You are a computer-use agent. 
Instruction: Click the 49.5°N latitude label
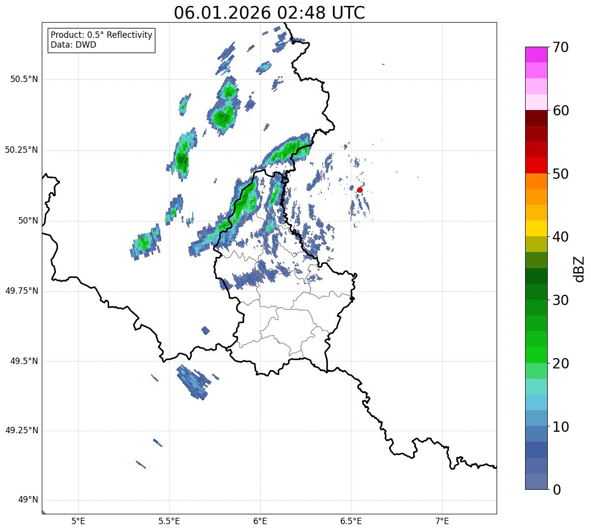tap(24, 361)
